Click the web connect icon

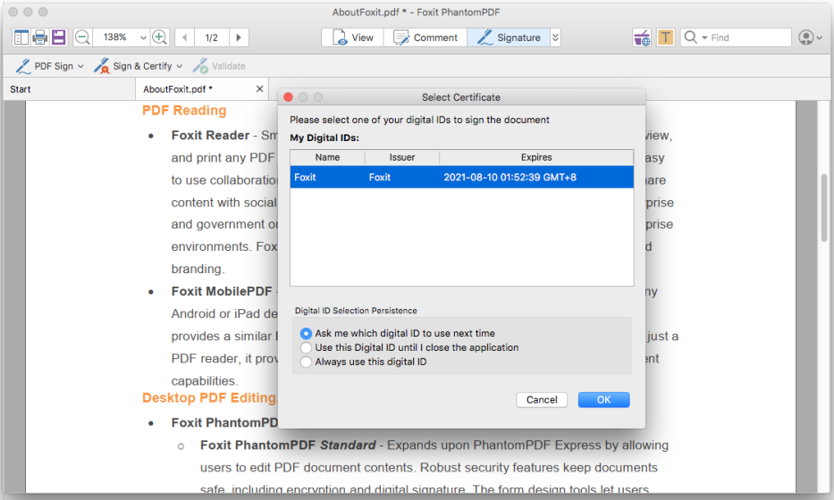(642, 37)
